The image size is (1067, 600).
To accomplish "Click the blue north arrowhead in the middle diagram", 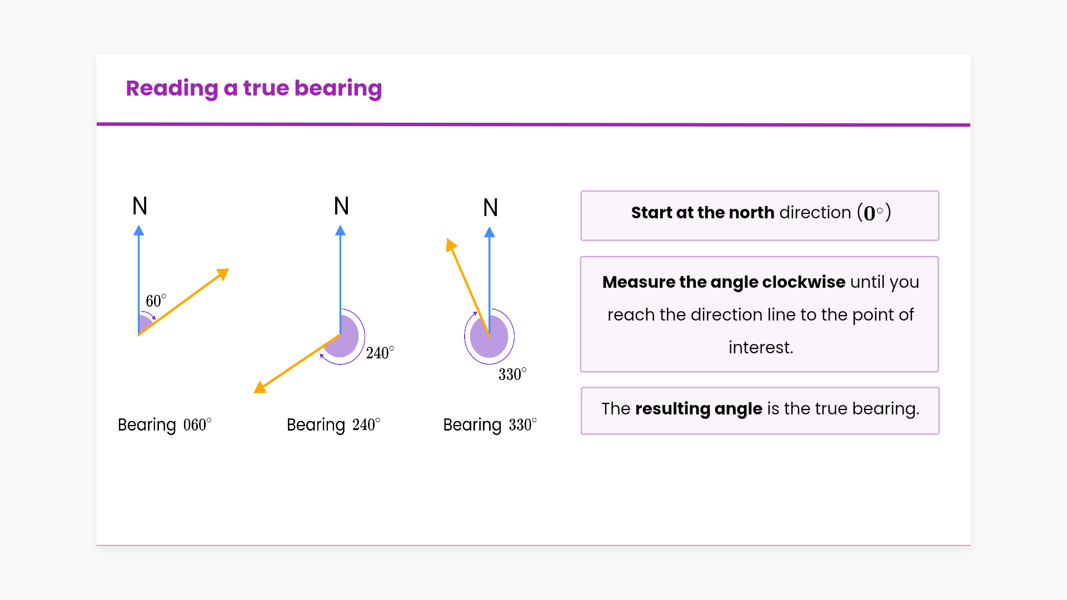I will point(341,231).
